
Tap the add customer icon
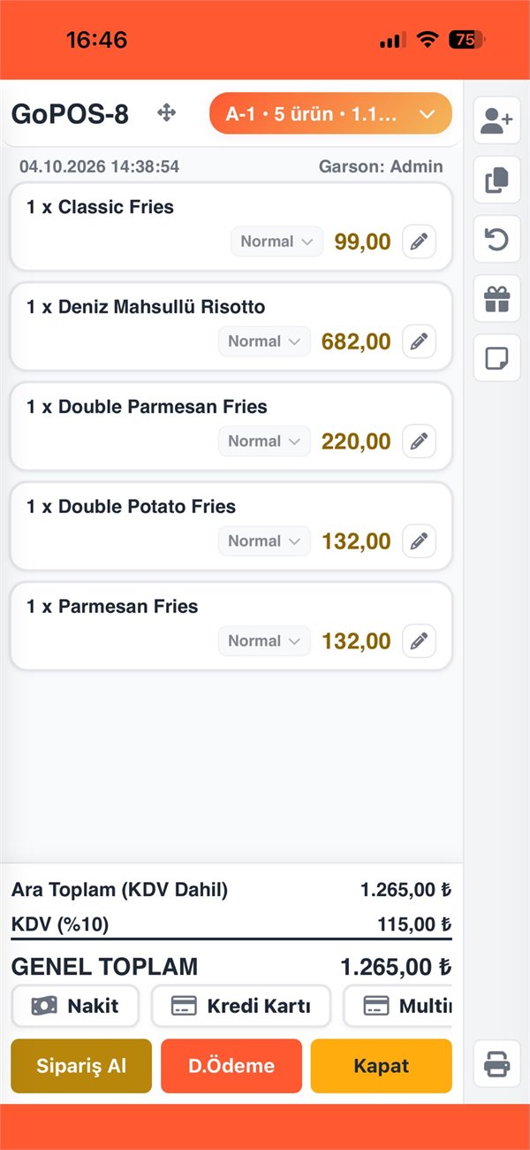pyautogui.click(x=496, y=121)
